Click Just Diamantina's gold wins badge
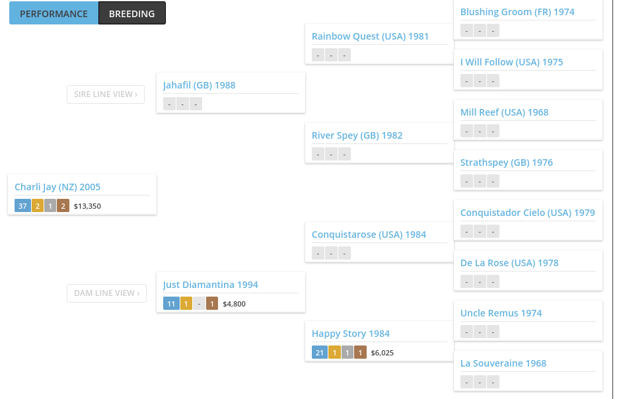 [186, 304]
